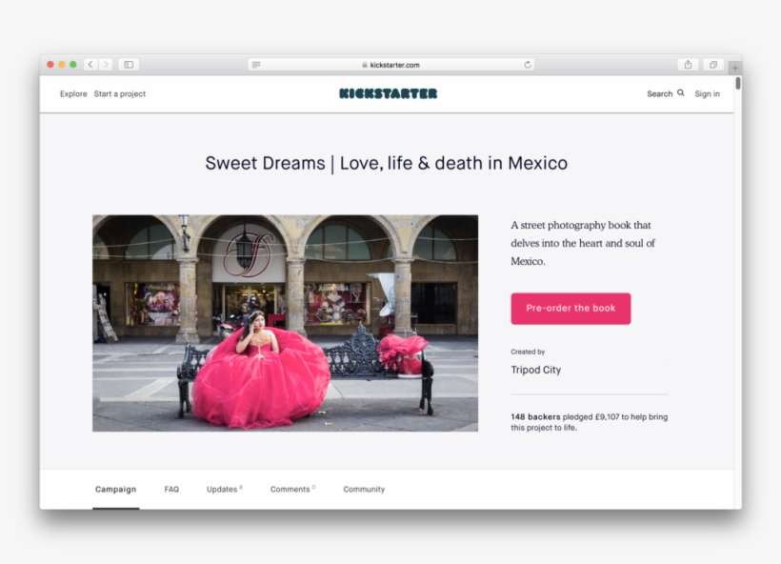Click Safari's back navigation arrow
This screenshot has width=781, height=564.
click(x=90, y=65)
